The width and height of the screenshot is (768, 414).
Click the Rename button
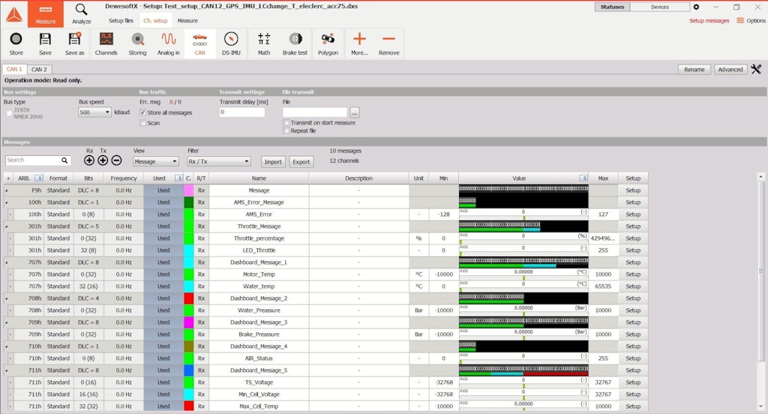694,70
